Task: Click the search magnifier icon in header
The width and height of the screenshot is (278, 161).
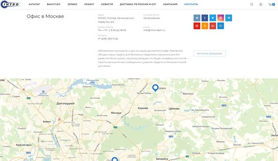Action: tap(252, 4)
